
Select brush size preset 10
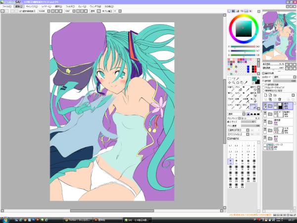(x=231, y=162)
